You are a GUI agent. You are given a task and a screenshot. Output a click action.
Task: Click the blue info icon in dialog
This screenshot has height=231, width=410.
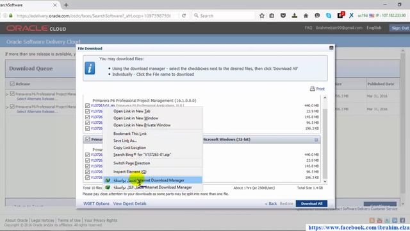tap(90, 69)
